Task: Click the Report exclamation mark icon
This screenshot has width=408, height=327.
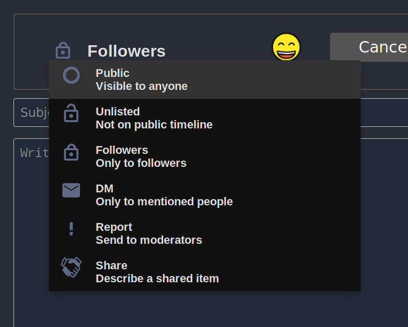Action: 71,229
